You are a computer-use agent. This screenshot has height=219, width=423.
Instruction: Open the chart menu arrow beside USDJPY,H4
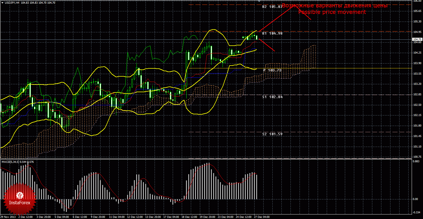tap(2, 2)
